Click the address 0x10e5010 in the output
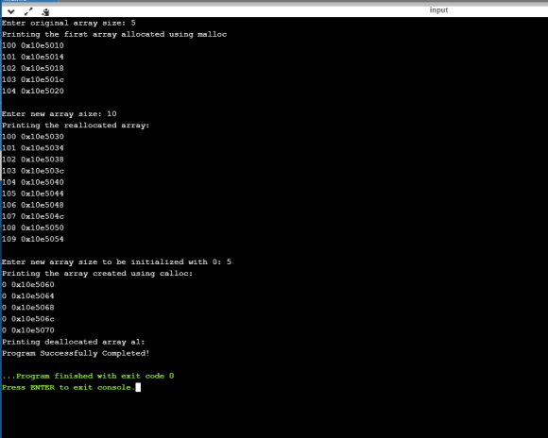This screenshot has height=438, width=548. pos(43,45)
